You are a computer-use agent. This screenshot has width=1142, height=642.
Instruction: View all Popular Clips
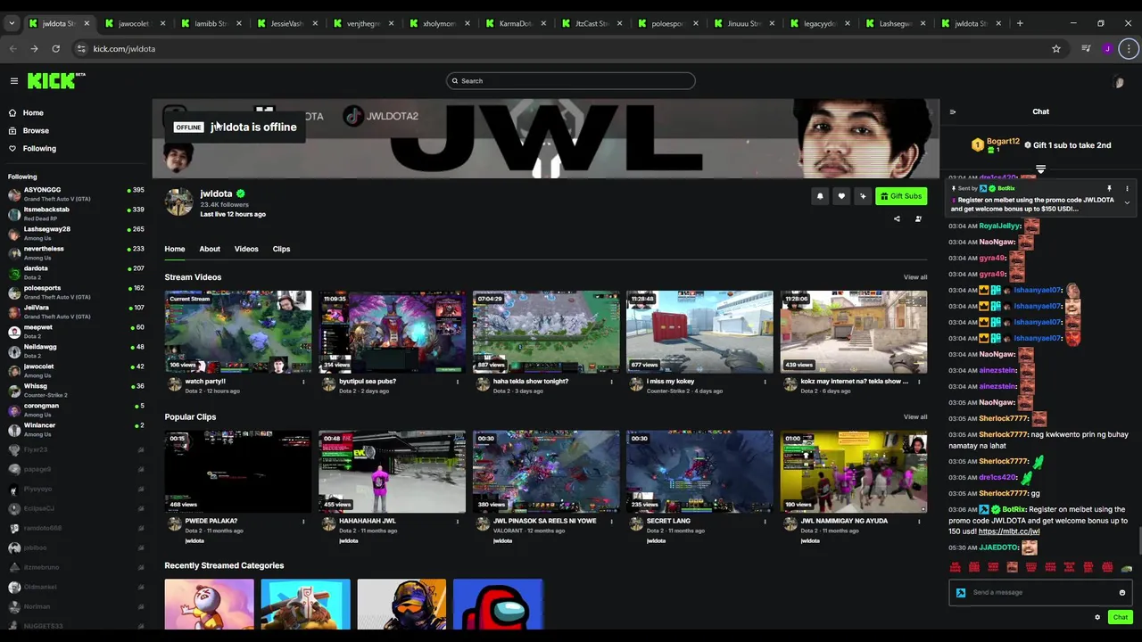[915, 416]
